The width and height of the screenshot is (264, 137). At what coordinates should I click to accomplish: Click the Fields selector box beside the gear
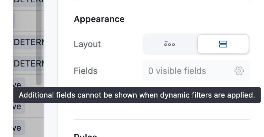point(196,71)
